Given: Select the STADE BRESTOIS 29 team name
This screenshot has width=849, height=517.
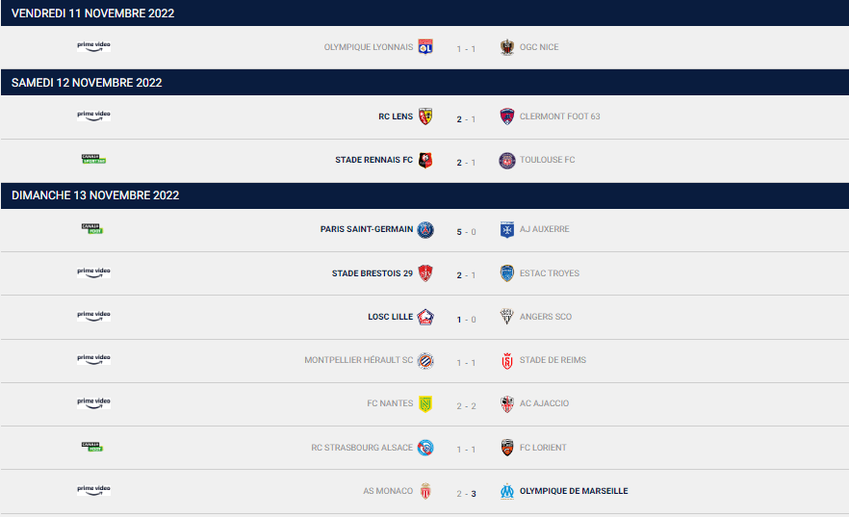Looking at the screenshot, I should (x=372, y=273).
